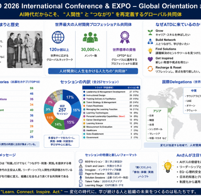Click the 合計 257 セッション donut center

pos(62,110)
